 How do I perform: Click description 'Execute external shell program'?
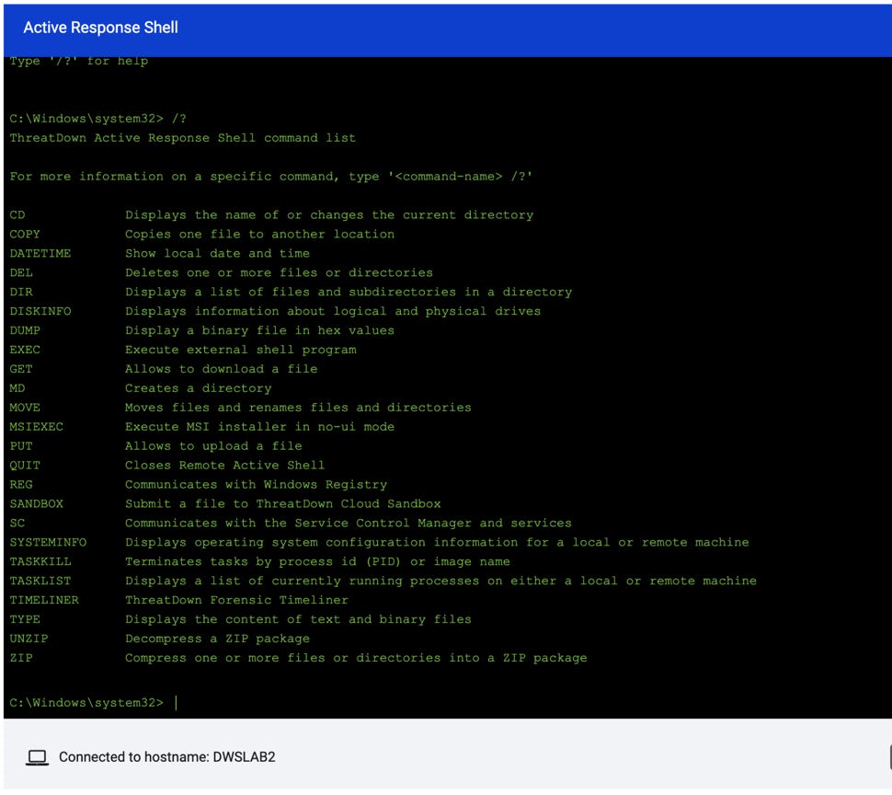click(241, 350)
